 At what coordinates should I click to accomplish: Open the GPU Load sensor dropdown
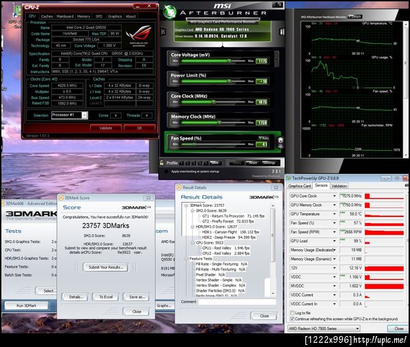click(x=334, y=241)
